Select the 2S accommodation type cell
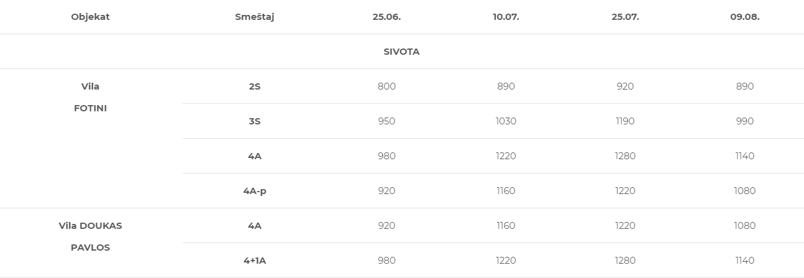This screenshot has height=278, width=804. [x=255, y=86]
